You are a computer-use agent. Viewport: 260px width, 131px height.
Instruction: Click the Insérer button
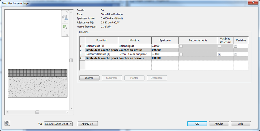(x=89, y=78)
